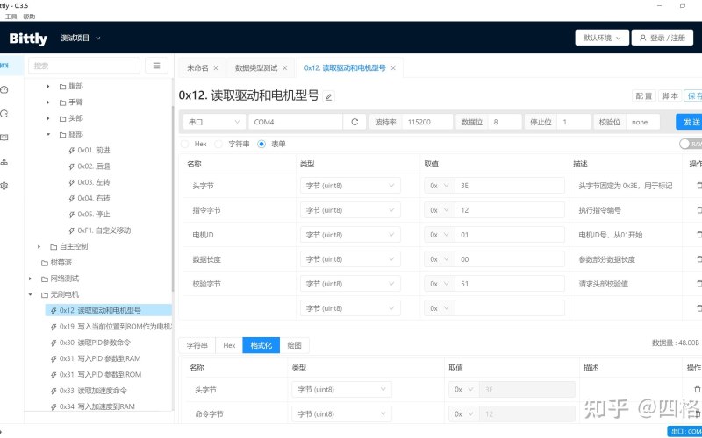The height and width of the screenshot is (438, 702).
Task: Open the 工具 menu
Action: [x=11, y=17]
